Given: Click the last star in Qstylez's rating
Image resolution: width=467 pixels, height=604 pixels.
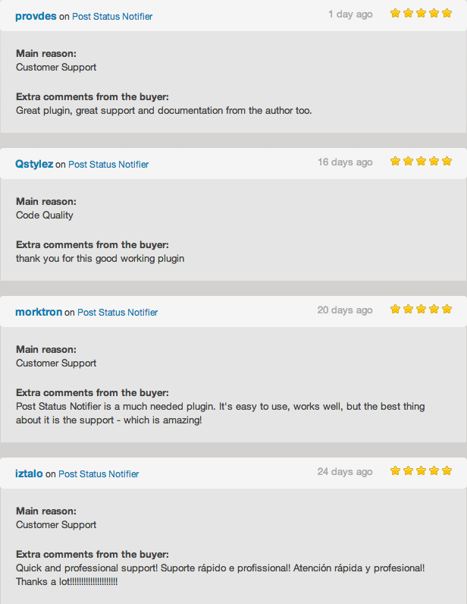Looking at the screenshot, I should 447,161.
